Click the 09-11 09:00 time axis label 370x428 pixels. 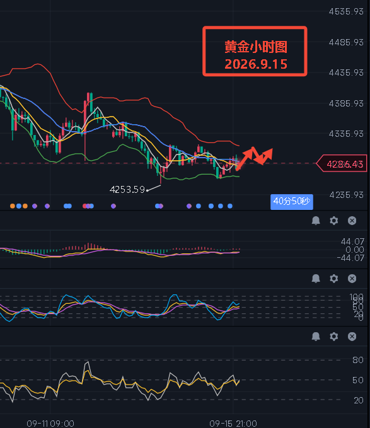[x=50, y=424]
